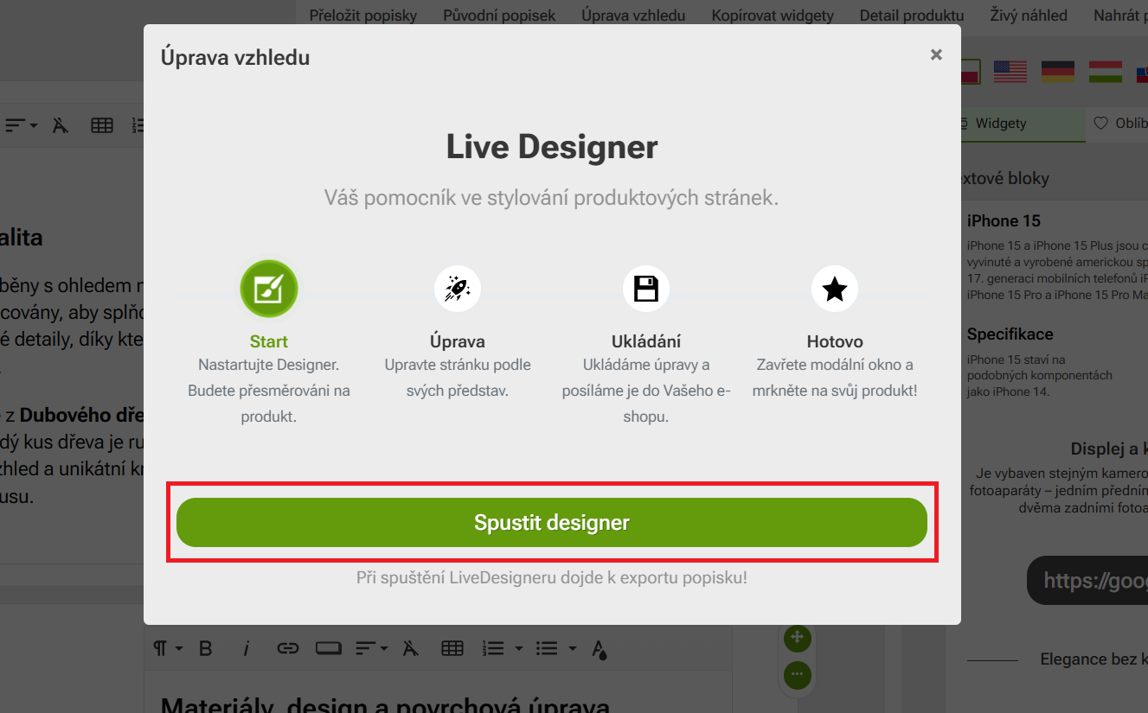Viewport: 1148px width, 713px height.
Task: Switch language to the US flag
Action: coord(1010,72)
